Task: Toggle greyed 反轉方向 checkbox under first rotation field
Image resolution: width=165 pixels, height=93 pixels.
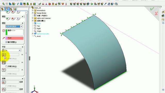Action: tap(6, 86)
